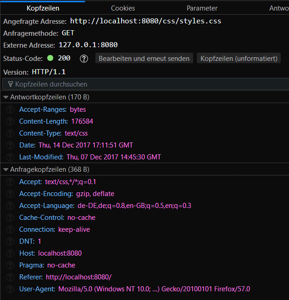Open help icon beside Content-Type header
289x300 pixels.
tap(10, 133)
